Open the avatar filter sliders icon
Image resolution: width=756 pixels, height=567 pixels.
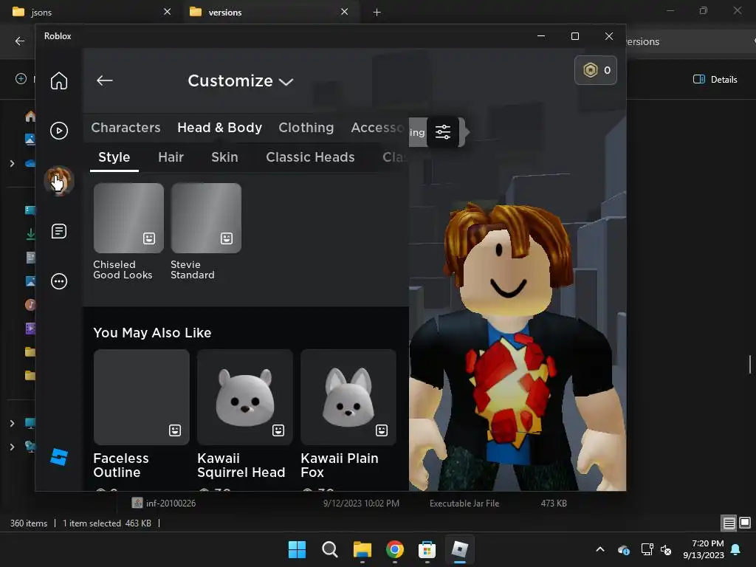(443, 131)
